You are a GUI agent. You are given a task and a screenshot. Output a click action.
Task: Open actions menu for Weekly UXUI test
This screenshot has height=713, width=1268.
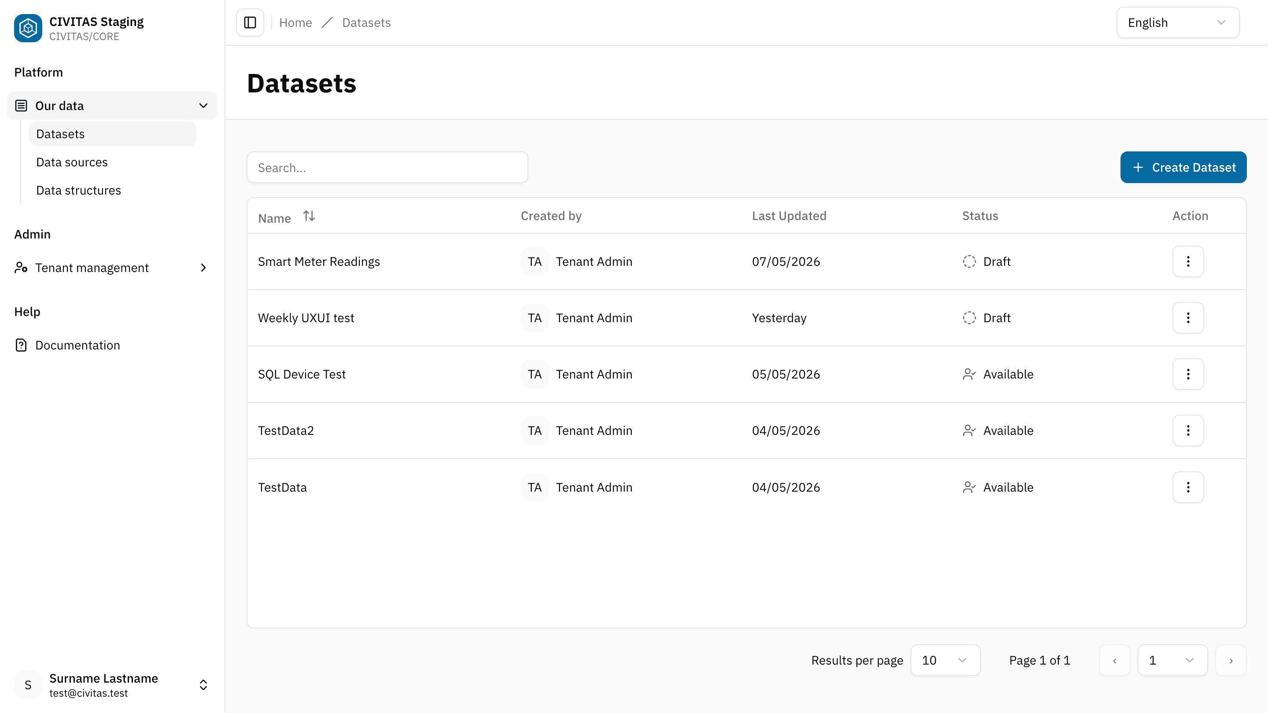click(1188, 318)
